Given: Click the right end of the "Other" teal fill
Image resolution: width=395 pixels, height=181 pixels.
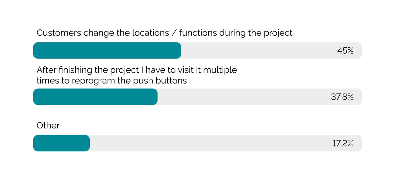Looking at the screenshot, I should point(87,143).
